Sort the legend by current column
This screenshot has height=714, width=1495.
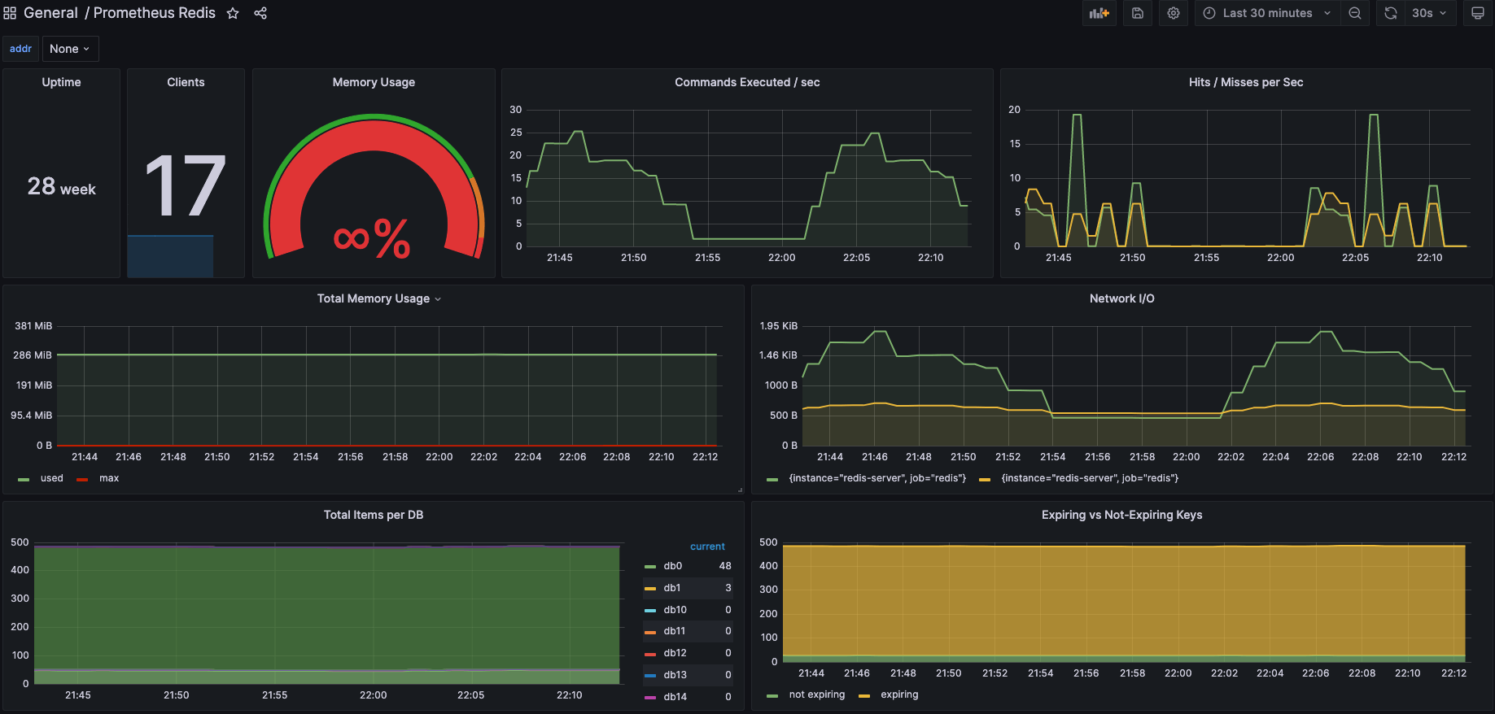(707, 546)
